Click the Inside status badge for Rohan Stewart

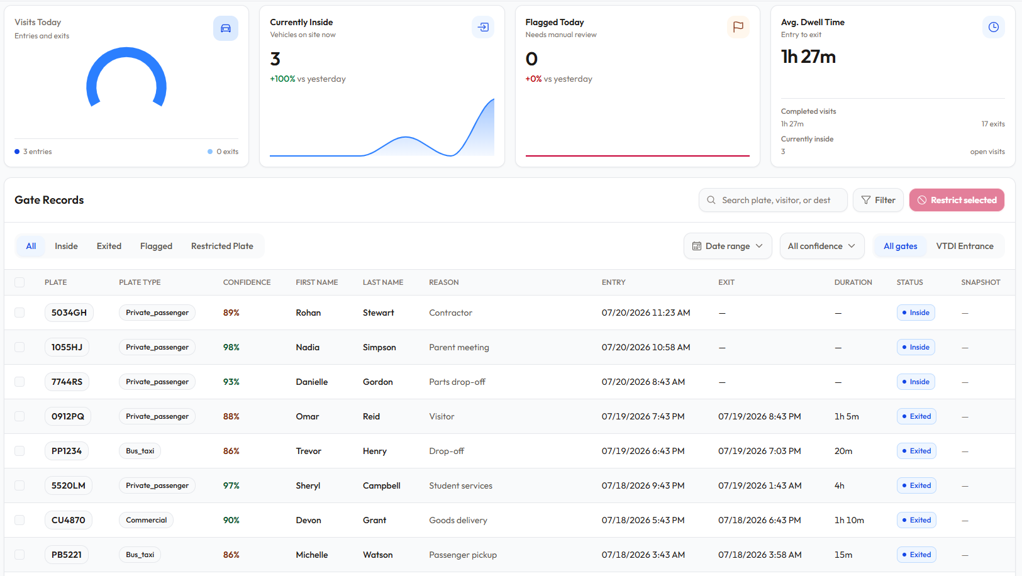[916, 313]
